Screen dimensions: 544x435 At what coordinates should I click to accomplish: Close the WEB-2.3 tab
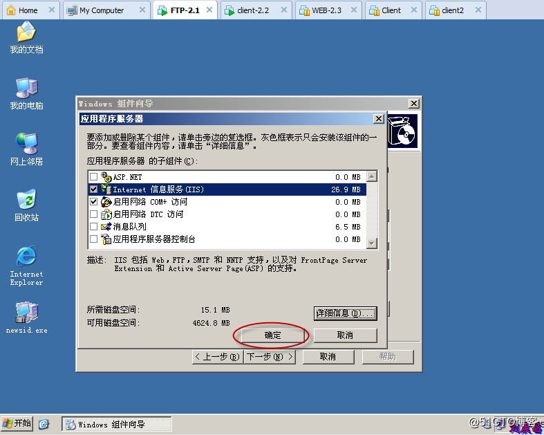[x=353, y=10]
